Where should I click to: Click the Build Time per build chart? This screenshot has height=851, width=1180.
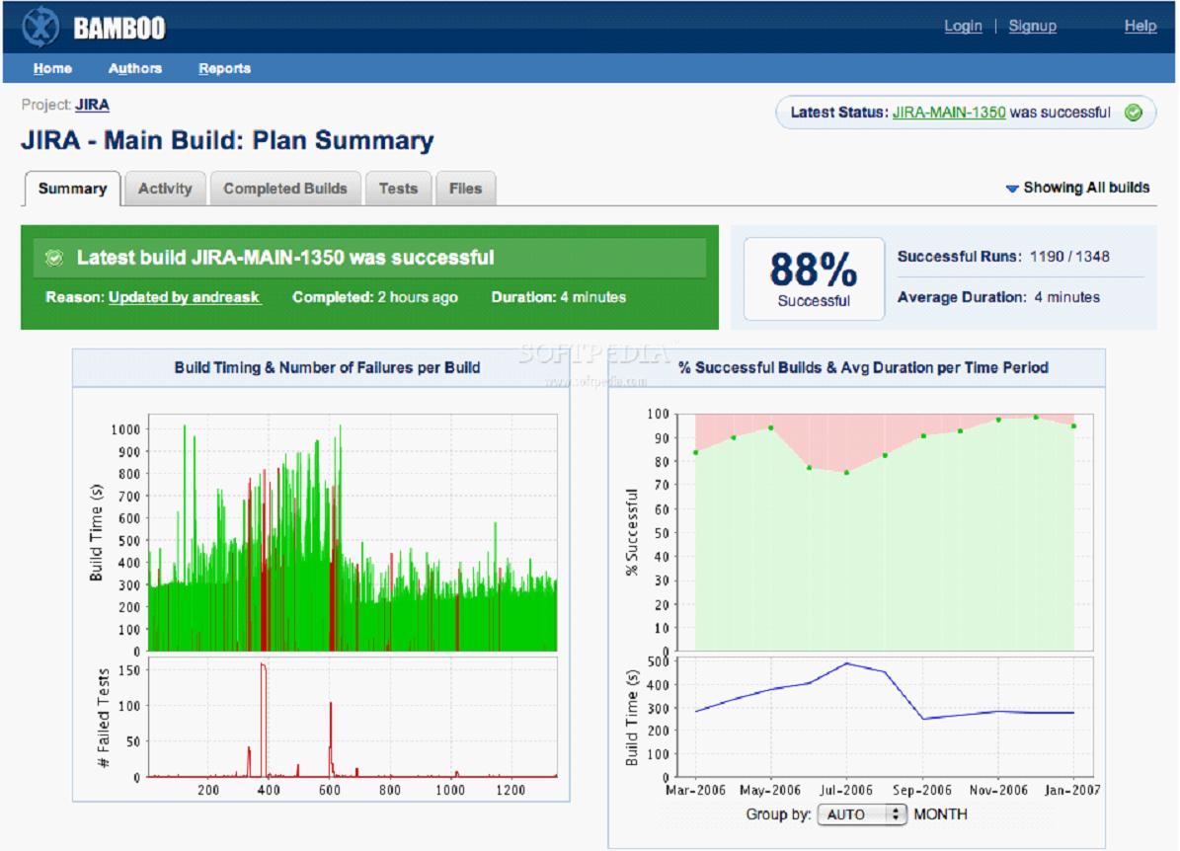pos(353,533)
